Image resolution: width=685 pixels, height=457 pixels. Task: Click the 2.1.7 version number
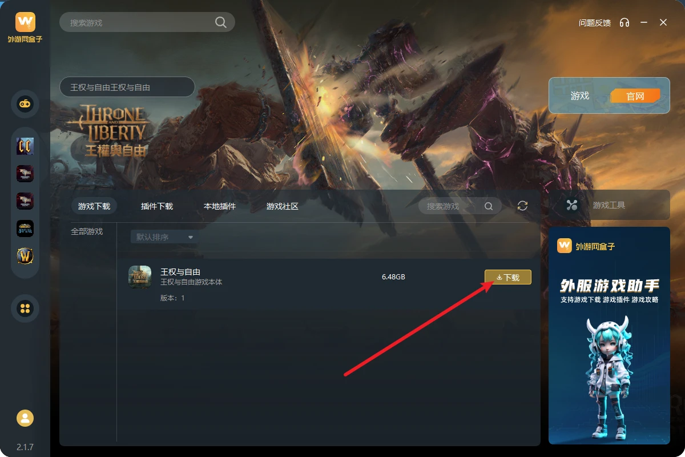tap(25, 447)
